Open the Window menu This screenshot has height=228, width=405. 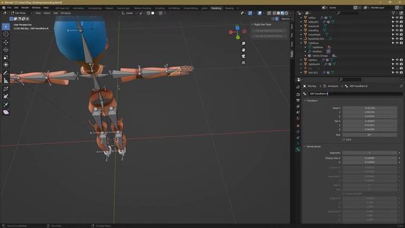(36, 8)
